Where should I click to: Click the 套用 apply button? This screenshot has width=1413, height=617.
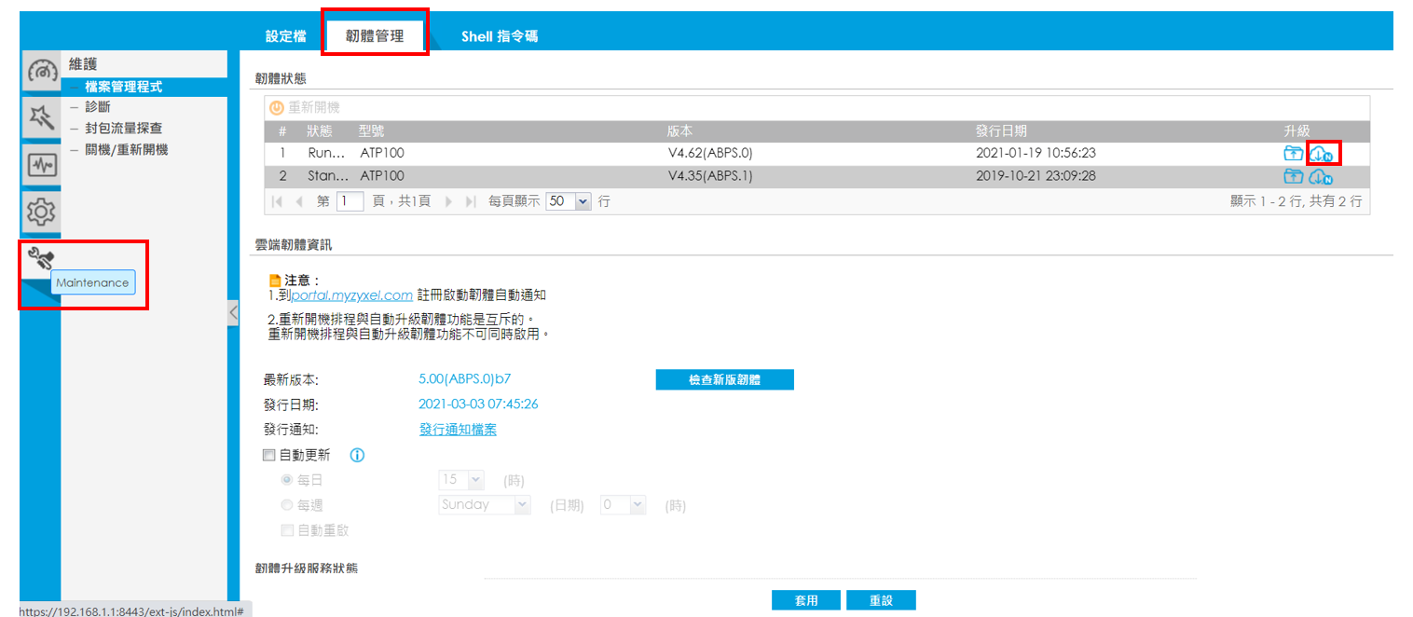point(806,600)
